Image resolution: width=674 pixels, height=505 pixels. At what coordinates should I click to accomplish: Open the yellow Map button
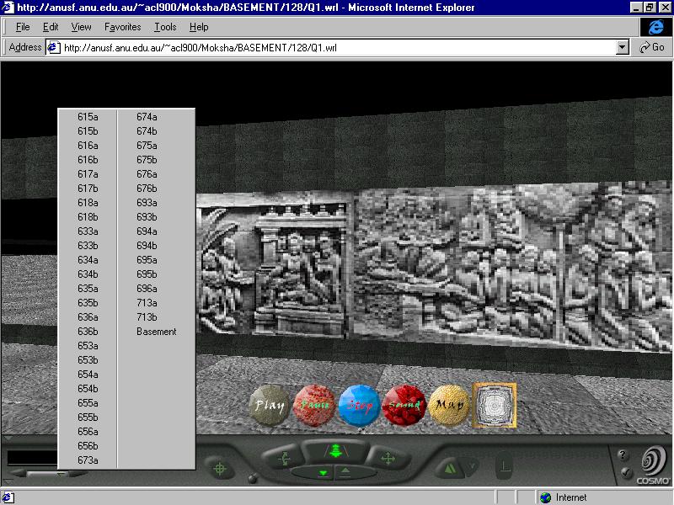click(x=449, y=405)
